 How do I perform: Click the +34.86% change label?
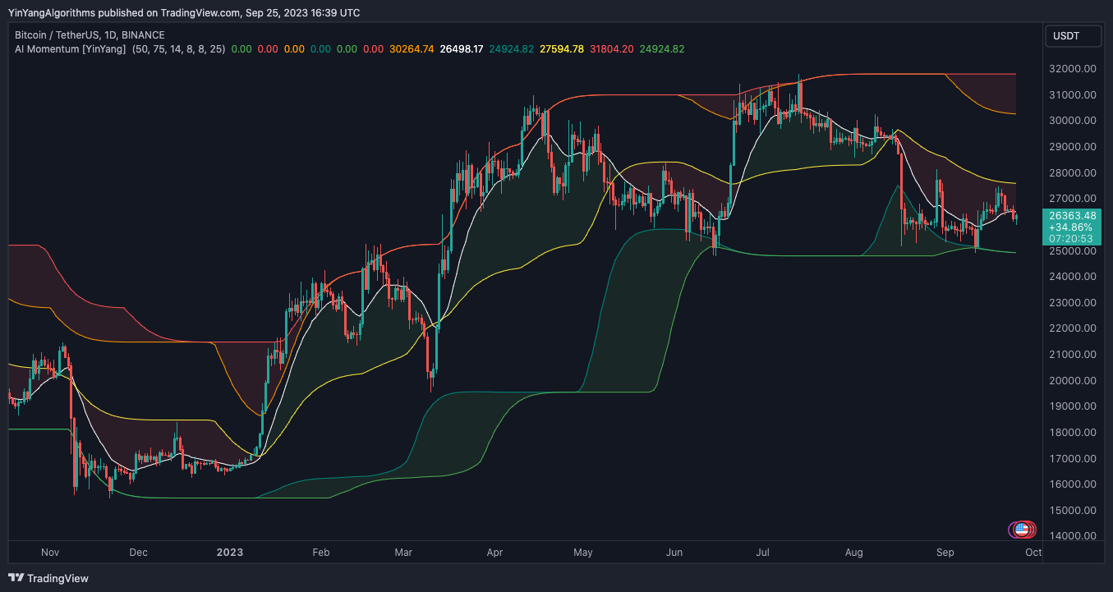(1069, 227)
